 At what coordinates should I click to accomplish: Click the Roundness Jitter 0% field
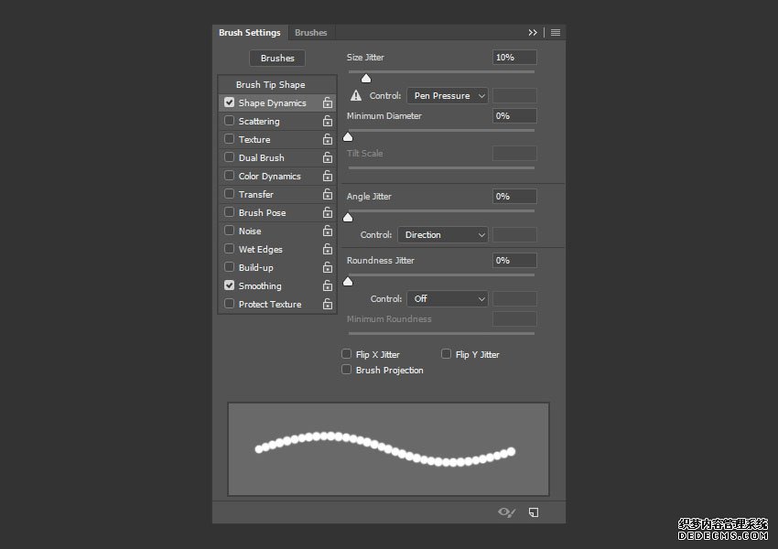click(514, 261)
